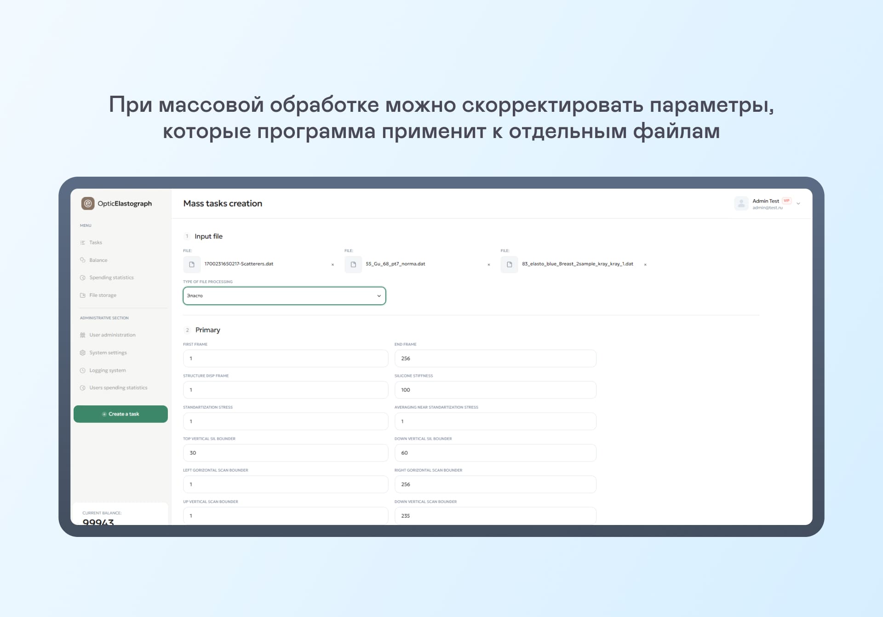Open the Users spending statistics menu item
This screenshot has height=617, width=883.
(118, 388)
